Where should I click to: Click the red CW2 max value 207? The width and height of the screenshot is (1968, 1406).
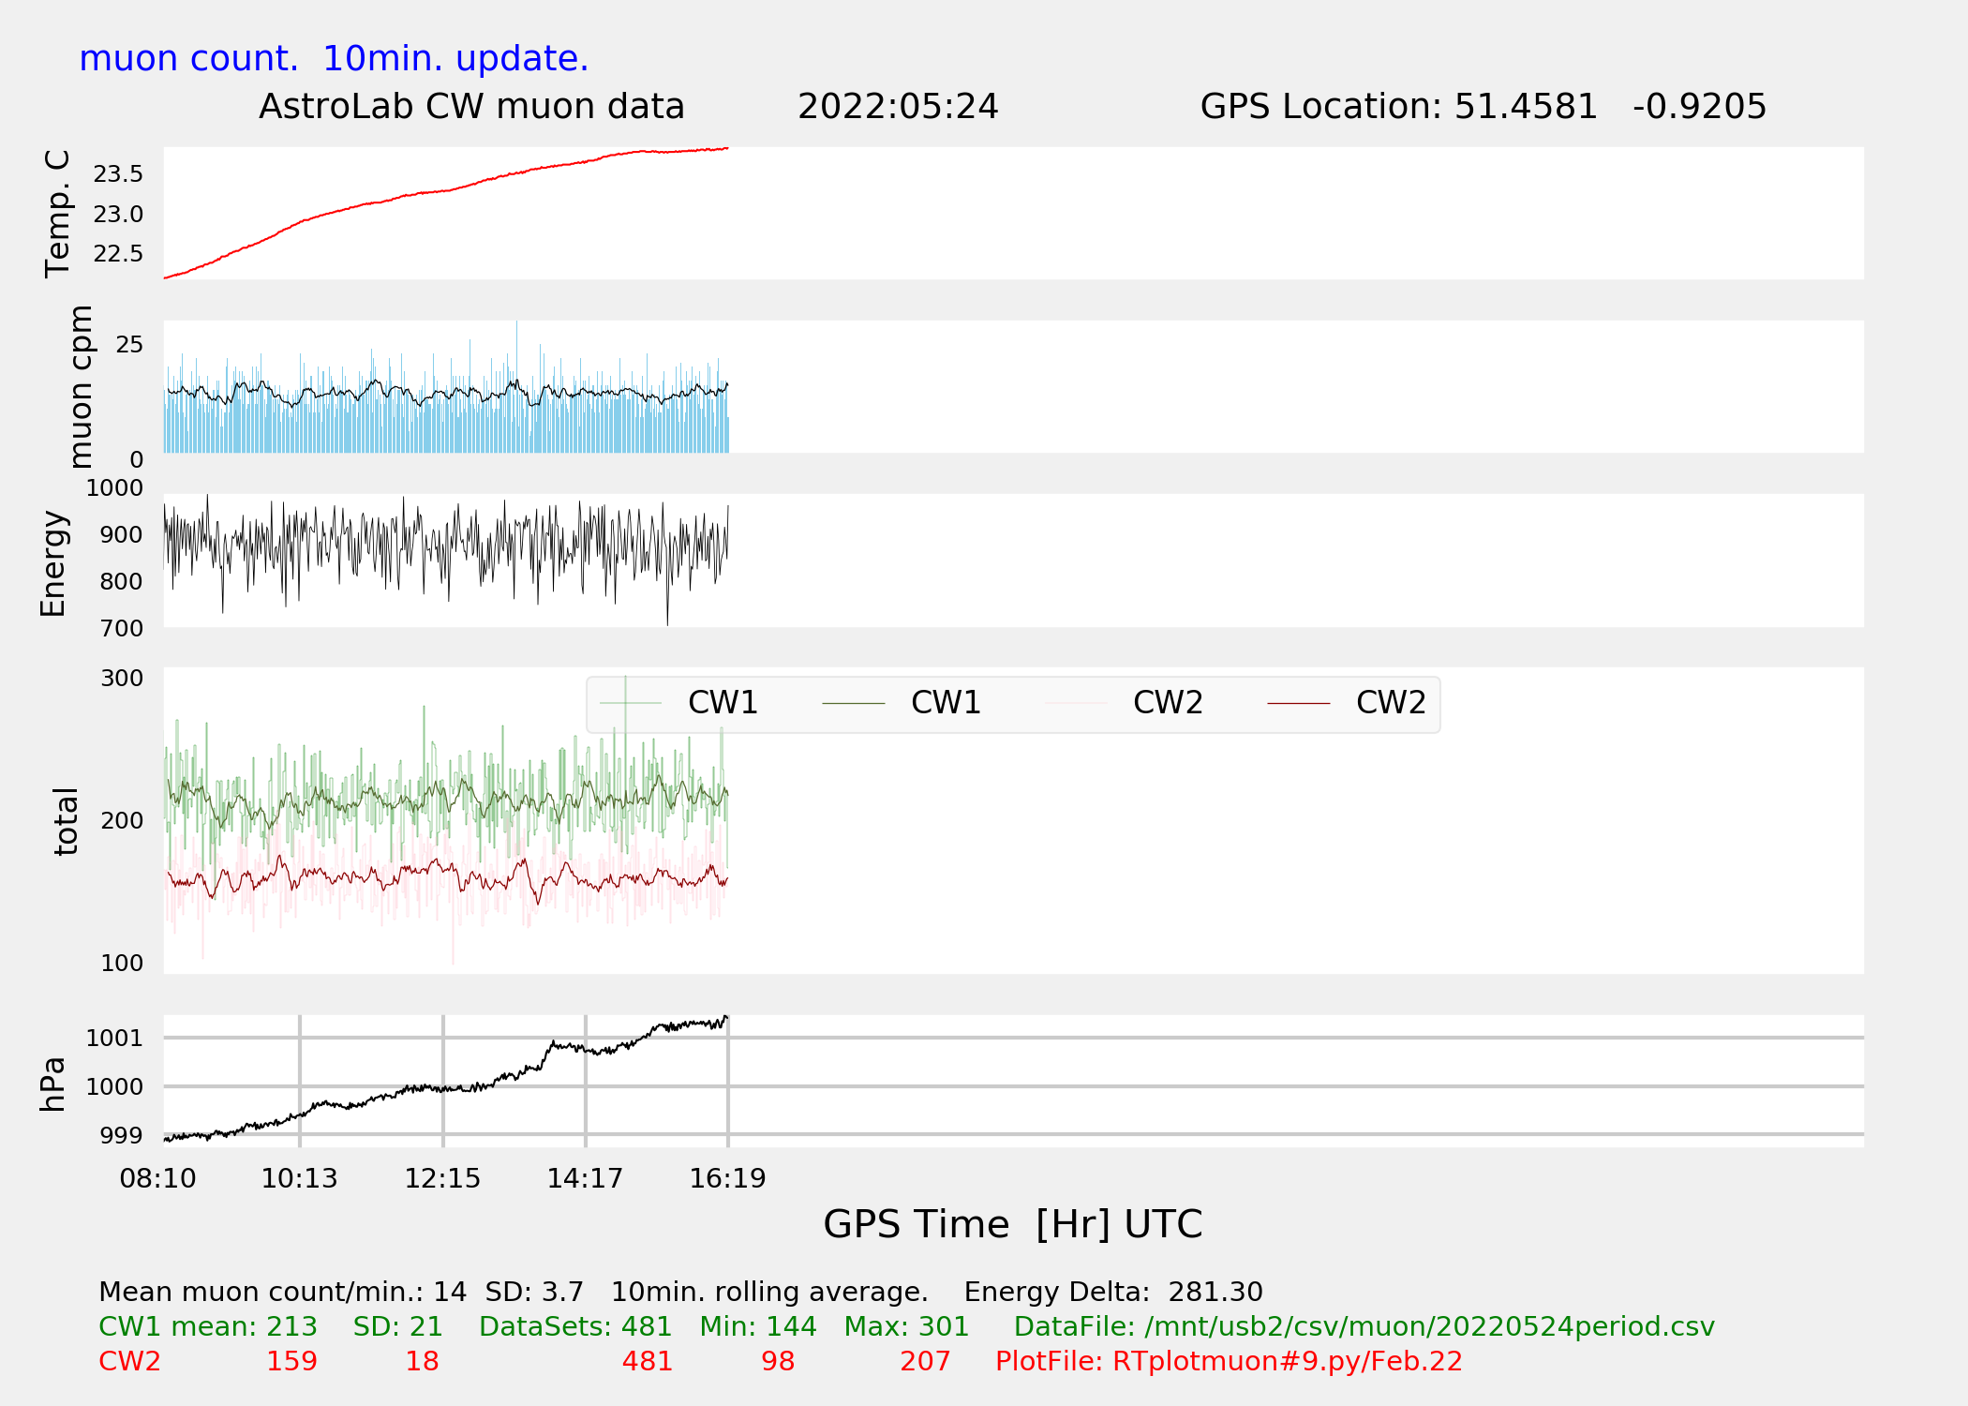pyautogui.click(x=925, y=1362)
